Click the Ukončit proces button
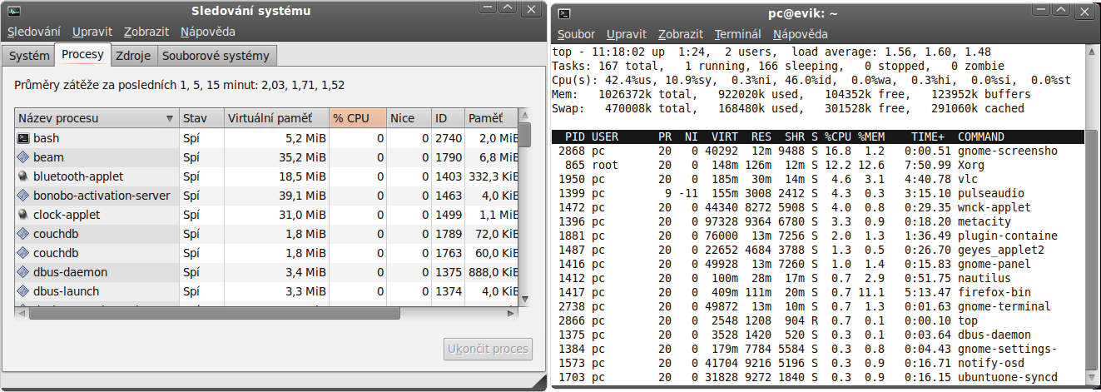This screenshot has height=392, width=1101. pyautogui.click(x=488, y=349)
